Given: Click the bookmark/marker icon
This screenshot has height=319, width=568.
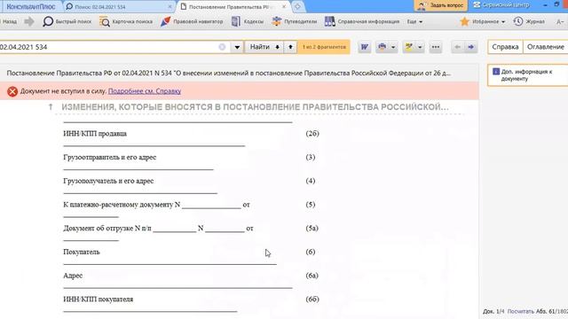Looking at the screenshot, I should [409, 47].
